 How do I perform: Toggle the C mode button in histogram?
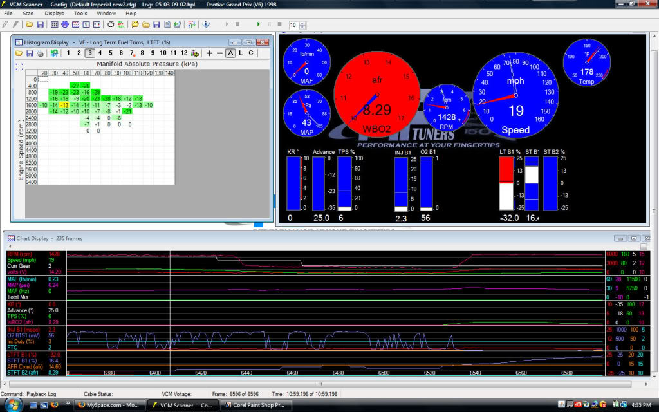pyautogui.click(x=251, y=53)
